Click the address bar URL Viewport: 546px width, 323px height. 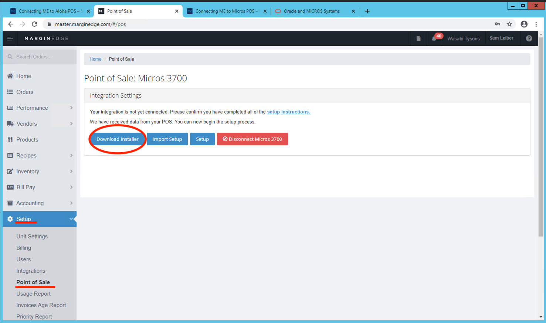tap(90, 24)
